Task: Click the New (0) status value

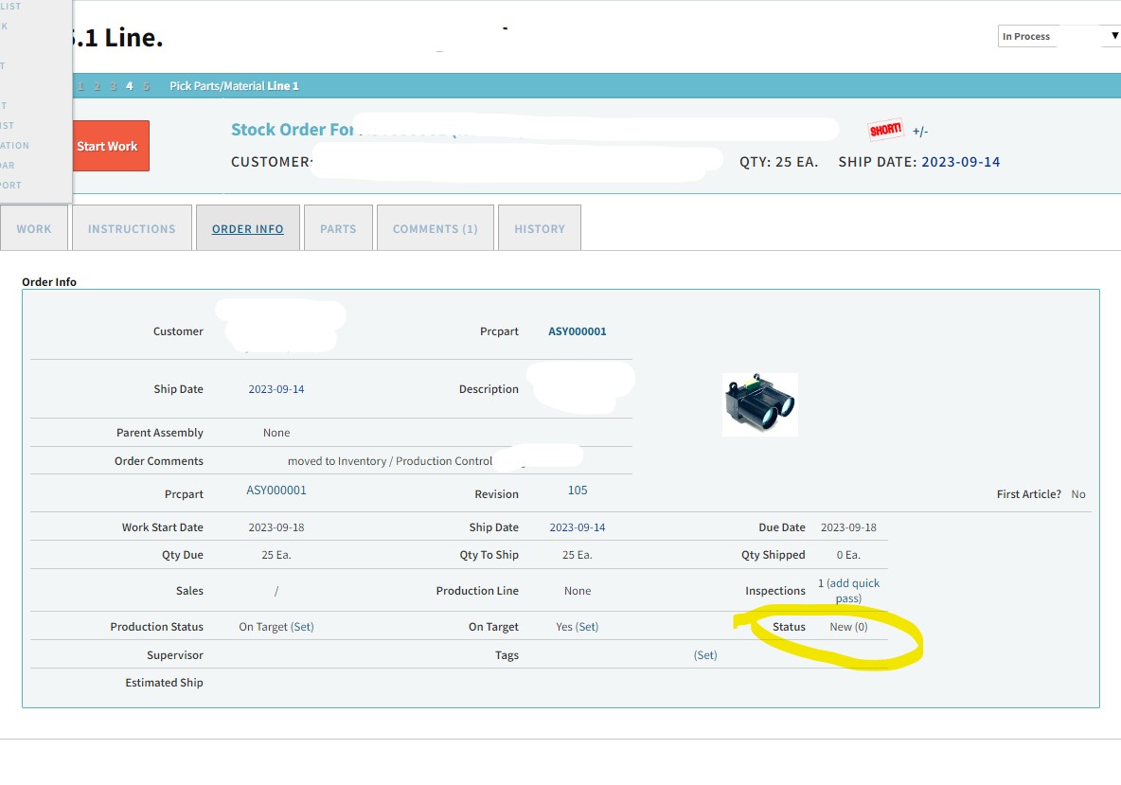Action: click(848, 626)
